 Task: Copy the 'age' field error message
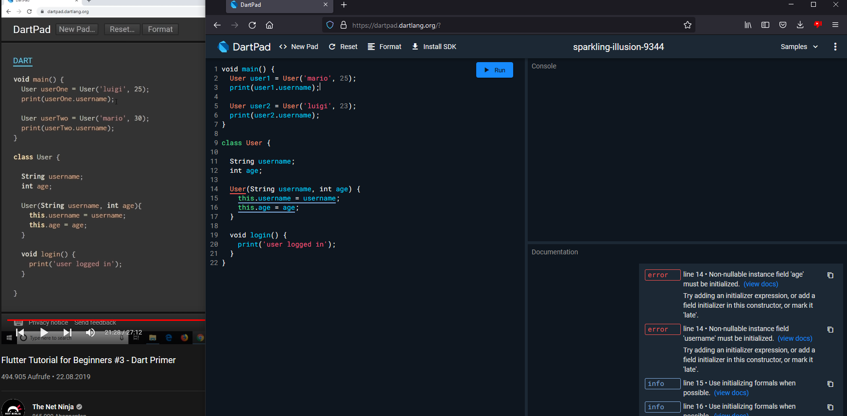[x=830, y=275]
